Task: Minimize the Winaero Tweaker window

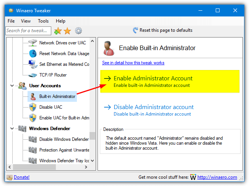Action: (200, 10)
